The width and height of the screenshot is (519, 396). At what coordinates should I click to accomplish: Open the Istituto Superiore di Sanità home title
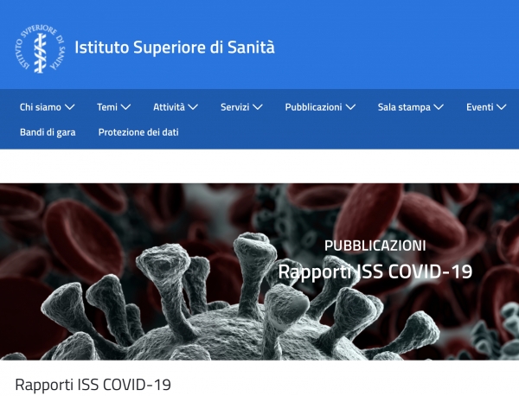(175, 48)
